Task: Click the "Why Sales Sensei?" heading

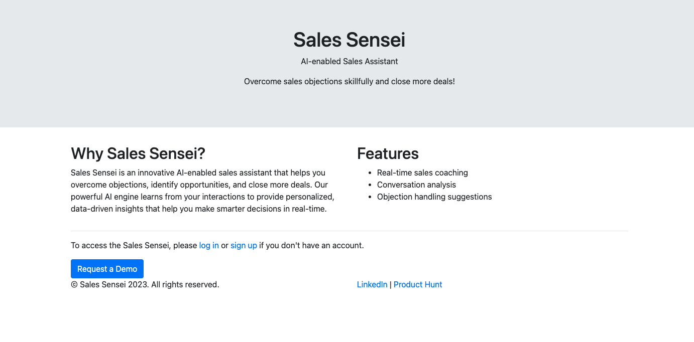Action: 138,153
